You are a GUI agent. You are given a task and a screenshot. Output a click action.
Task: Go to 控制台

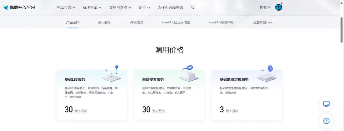(x=265, y=8)
